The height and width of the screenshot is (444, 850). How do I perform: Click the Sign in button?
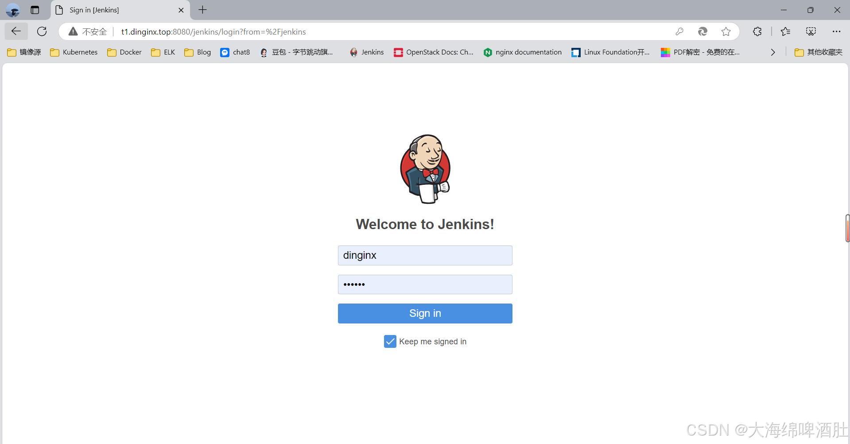(x=425, y=313)
